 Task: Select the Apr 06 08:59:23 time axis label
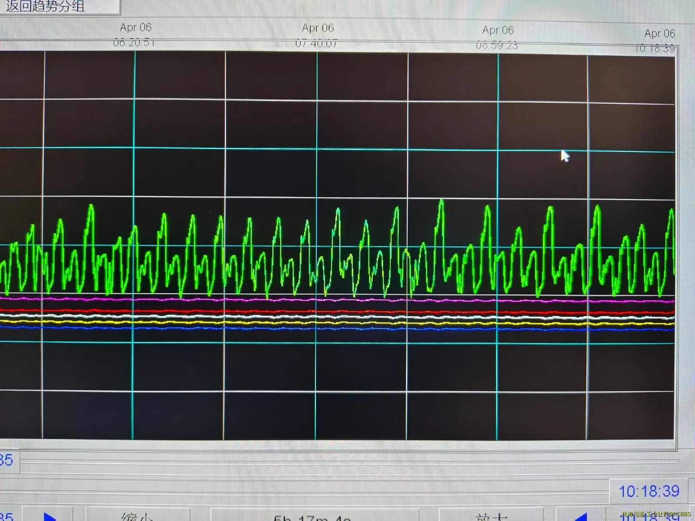pos(497,38)
